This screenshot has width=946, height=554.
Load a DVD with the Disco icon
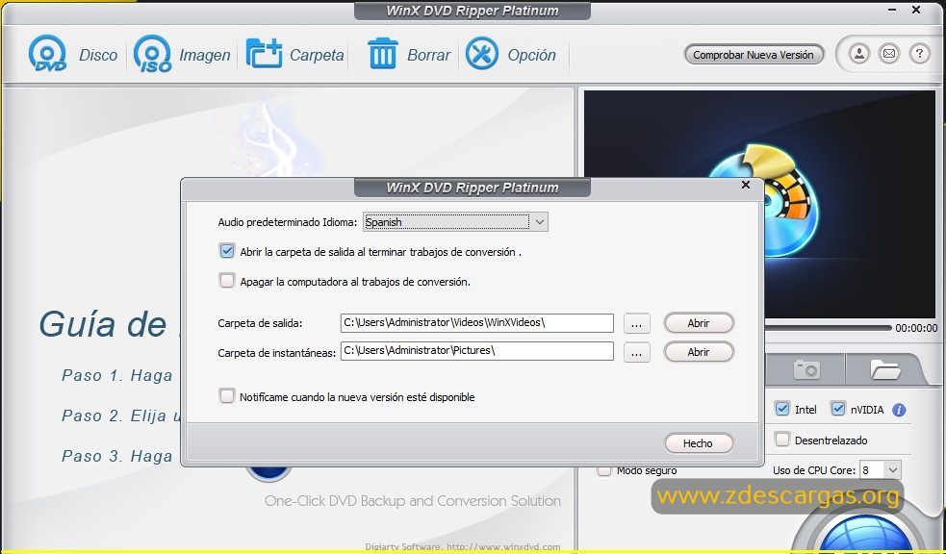[48, 54]
